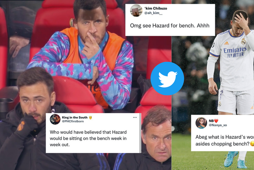Screen dimensions: 254x170
Task: Click the 'Omg see Hazard for bench' tweet text
Action: tap(169, 25)
